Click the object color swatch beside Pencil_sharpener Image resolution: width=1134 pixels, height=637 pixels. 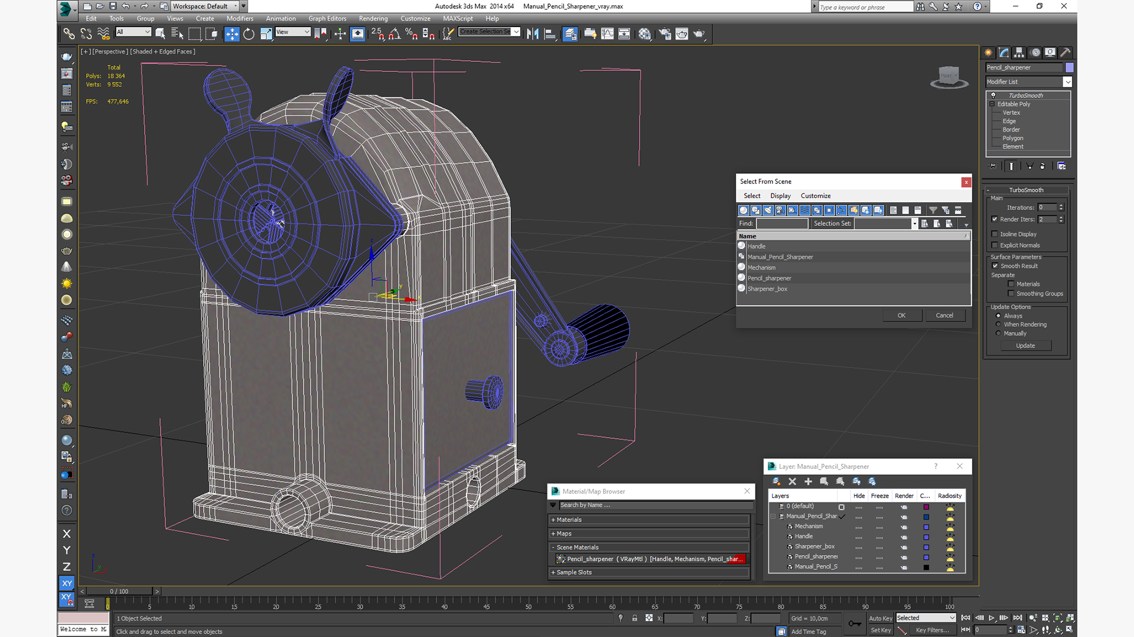[x=1069, y=68]
